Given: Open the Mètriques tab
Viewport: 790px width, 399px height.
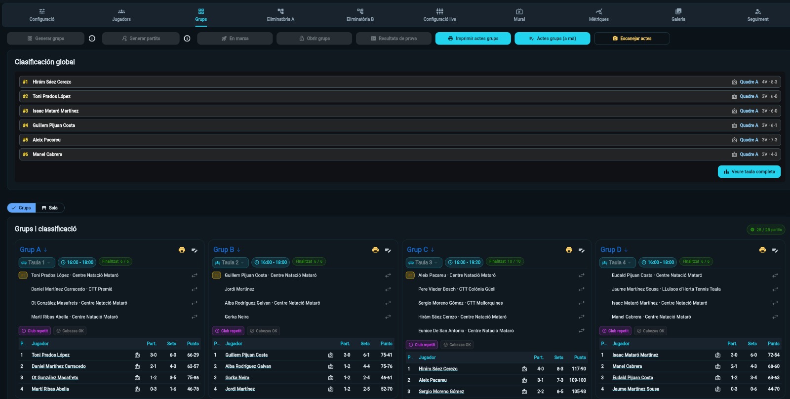Looking at the screenshot, I should click(x=599, y=15).
